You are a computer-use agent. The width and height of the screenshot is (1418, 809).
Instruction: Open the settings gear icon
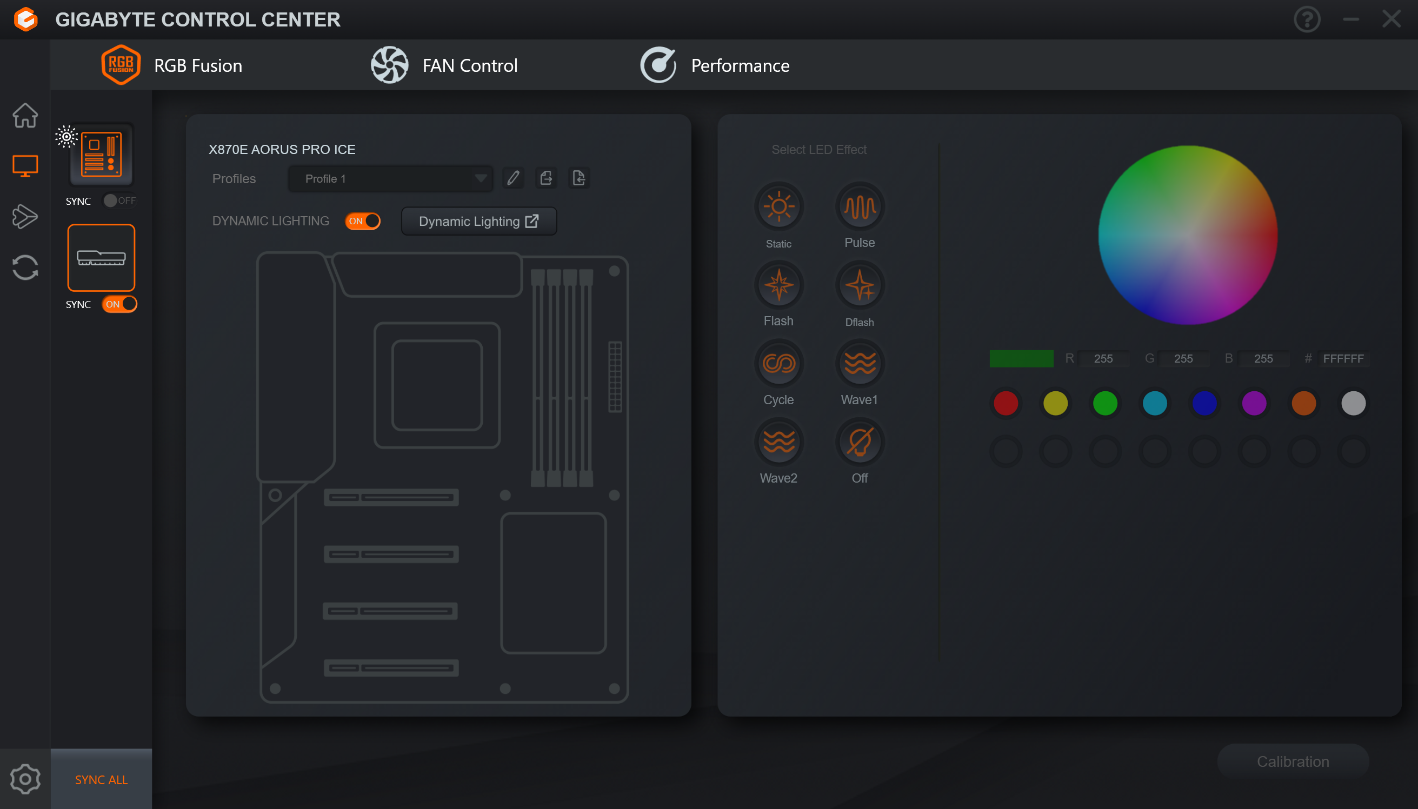pos(25,779)
